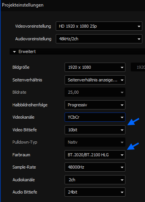The width and height of the screenshot is (145, 202).
Task: Click the Seitenverhältnis label
Action: pos(27,80)
